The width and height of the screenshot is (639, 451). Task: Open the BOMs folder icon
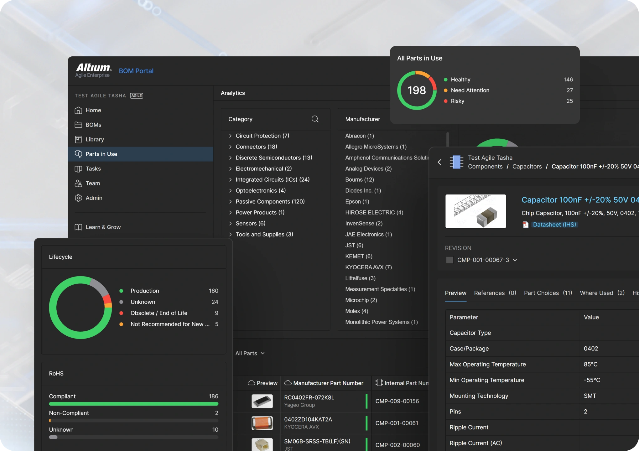point(78,125)
